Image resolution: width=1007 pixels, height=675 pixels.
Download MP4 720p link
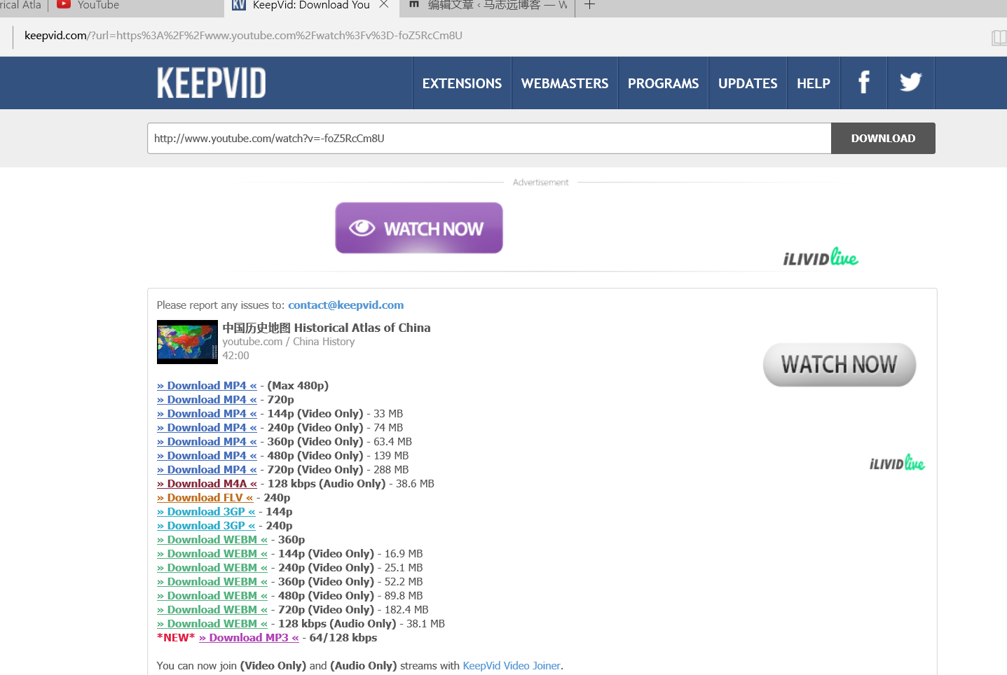[x=207, y=400]
